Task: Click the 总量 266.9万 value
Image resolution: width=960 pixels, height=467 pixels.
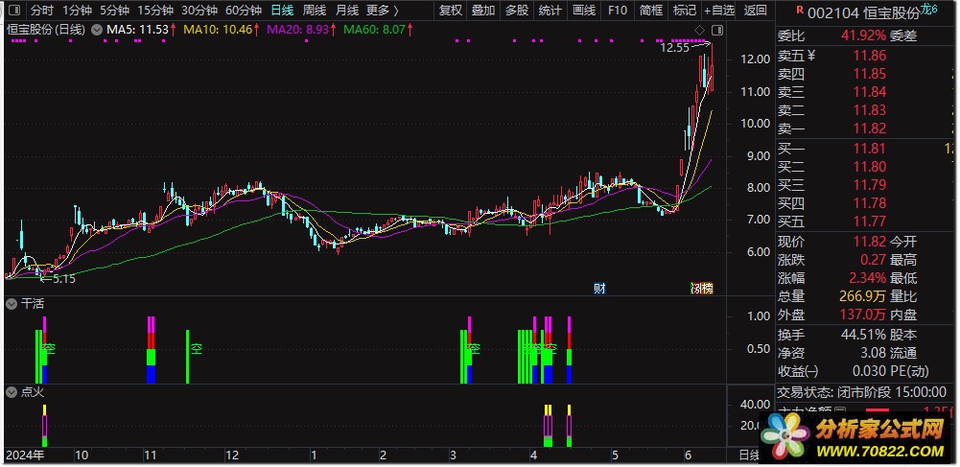Action: [x=862, y=297]
